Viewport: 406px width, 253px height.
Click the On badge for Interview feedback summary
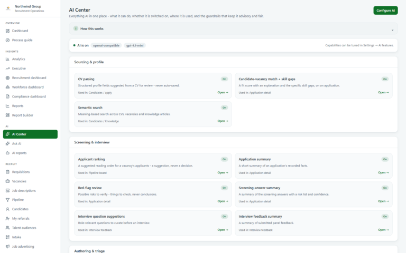coord(385,216)
